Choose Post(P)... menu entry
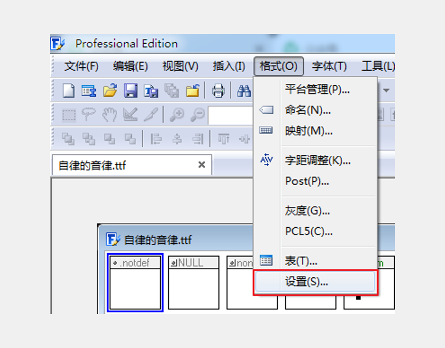Viewport: 445px width, 348px height. (x=315, y=181)
